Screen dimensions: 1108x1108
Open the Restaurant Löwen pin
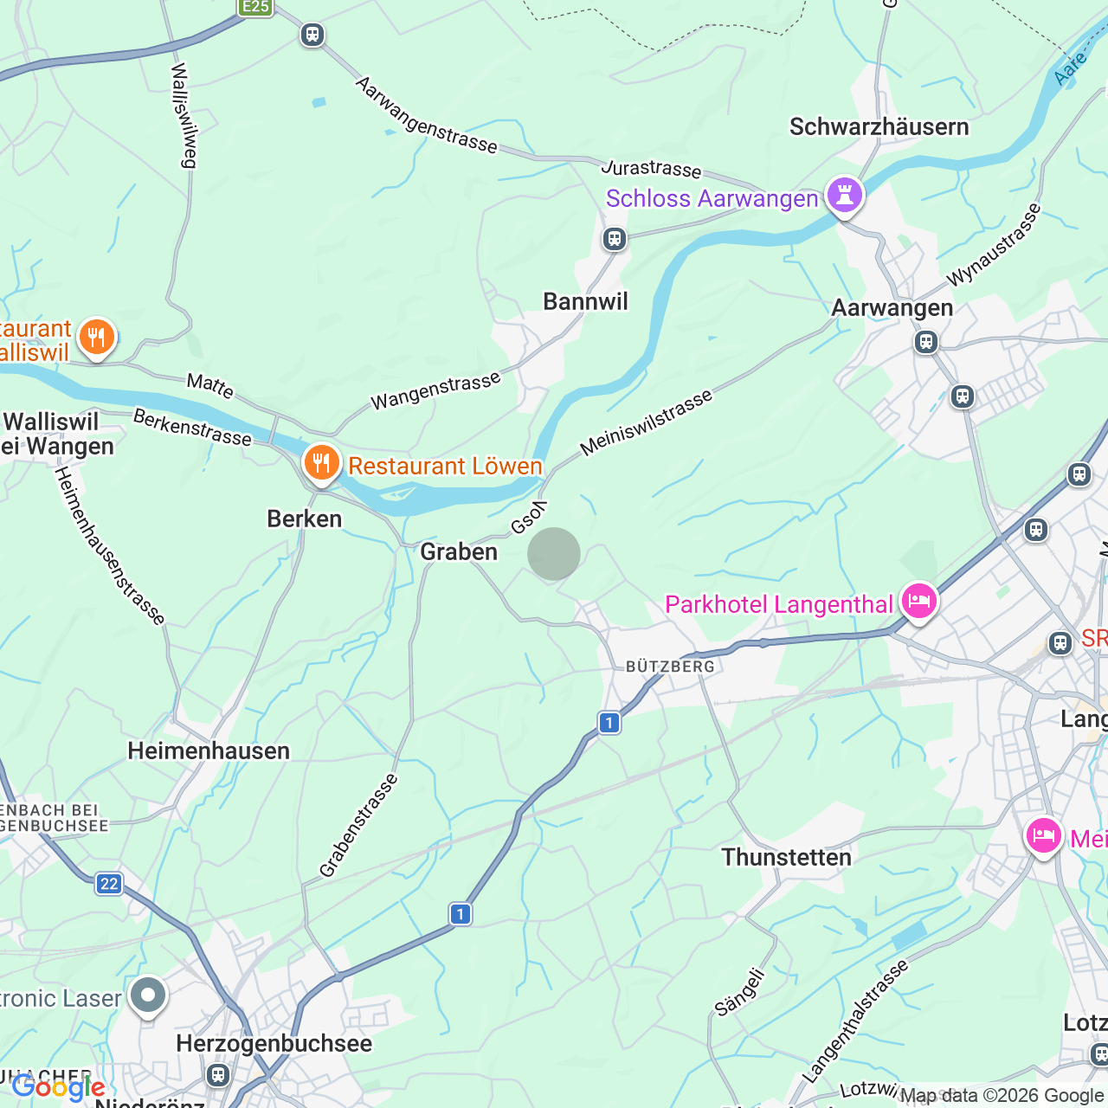tap(321, 465)
